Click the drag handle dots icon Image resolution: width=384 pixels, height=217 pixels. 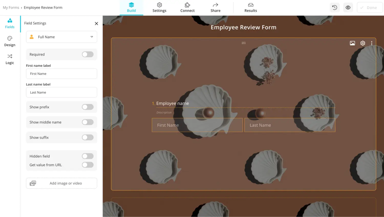pyautogui.click(x=243, y=43)
